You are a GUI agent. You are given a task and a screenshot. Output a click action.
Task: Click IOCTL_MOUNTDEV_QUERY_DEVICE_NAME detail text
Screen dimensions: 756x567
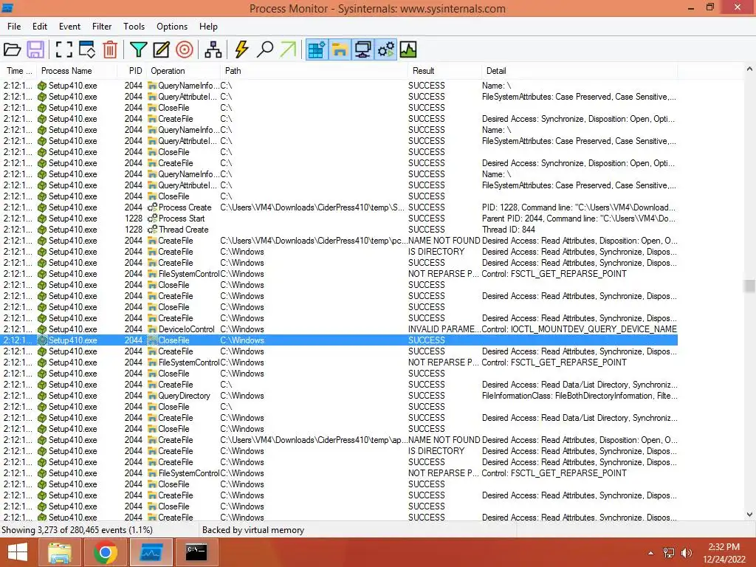coord(594,329)
